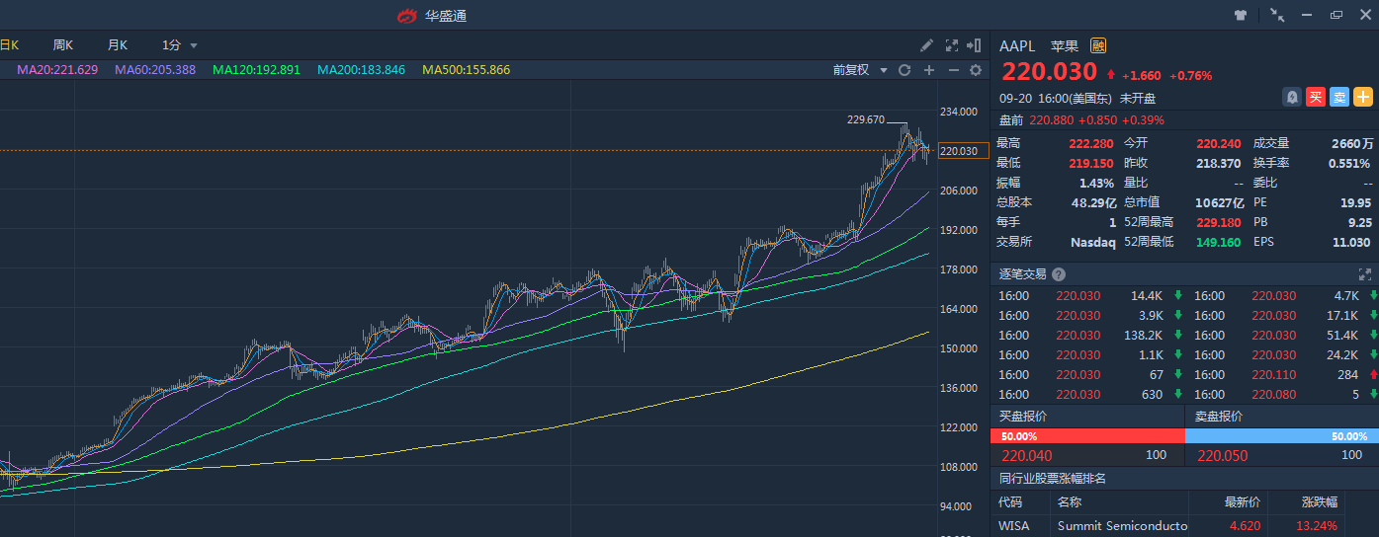Expand the 逐笔交易 trades panel
The image size is (1379, 537).
coord(1364,274)
